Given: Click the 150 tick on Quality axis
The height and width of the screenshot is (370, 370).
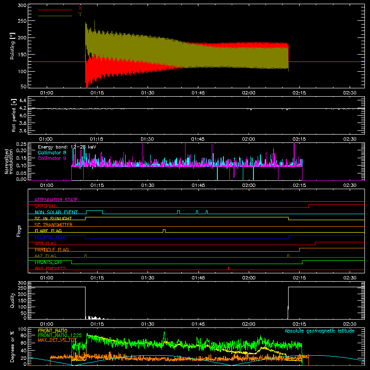Looking at the screenshot, I should point(22,301).
